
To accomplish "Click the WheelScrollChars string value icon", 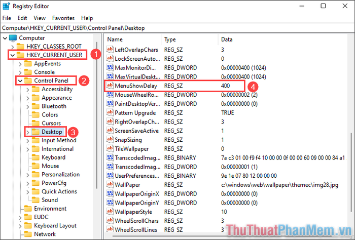I will (110, 221).
